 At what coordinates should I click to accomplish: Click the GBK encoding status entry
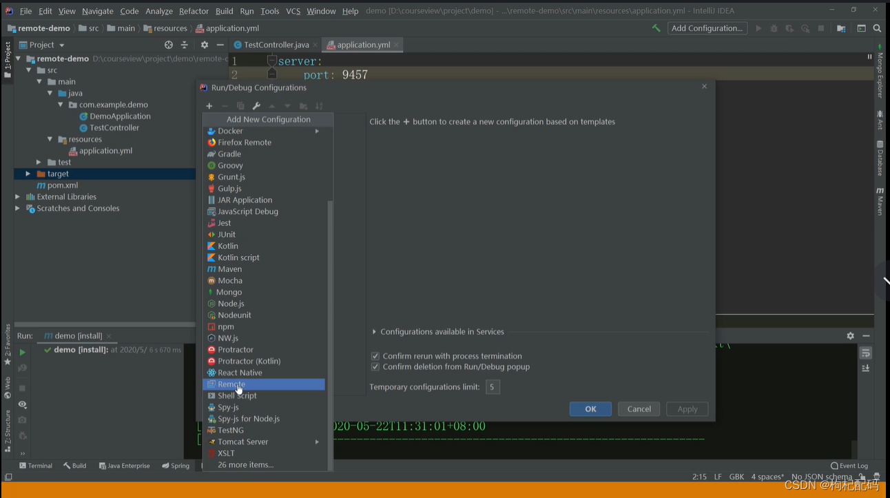[x=736, y=477]
